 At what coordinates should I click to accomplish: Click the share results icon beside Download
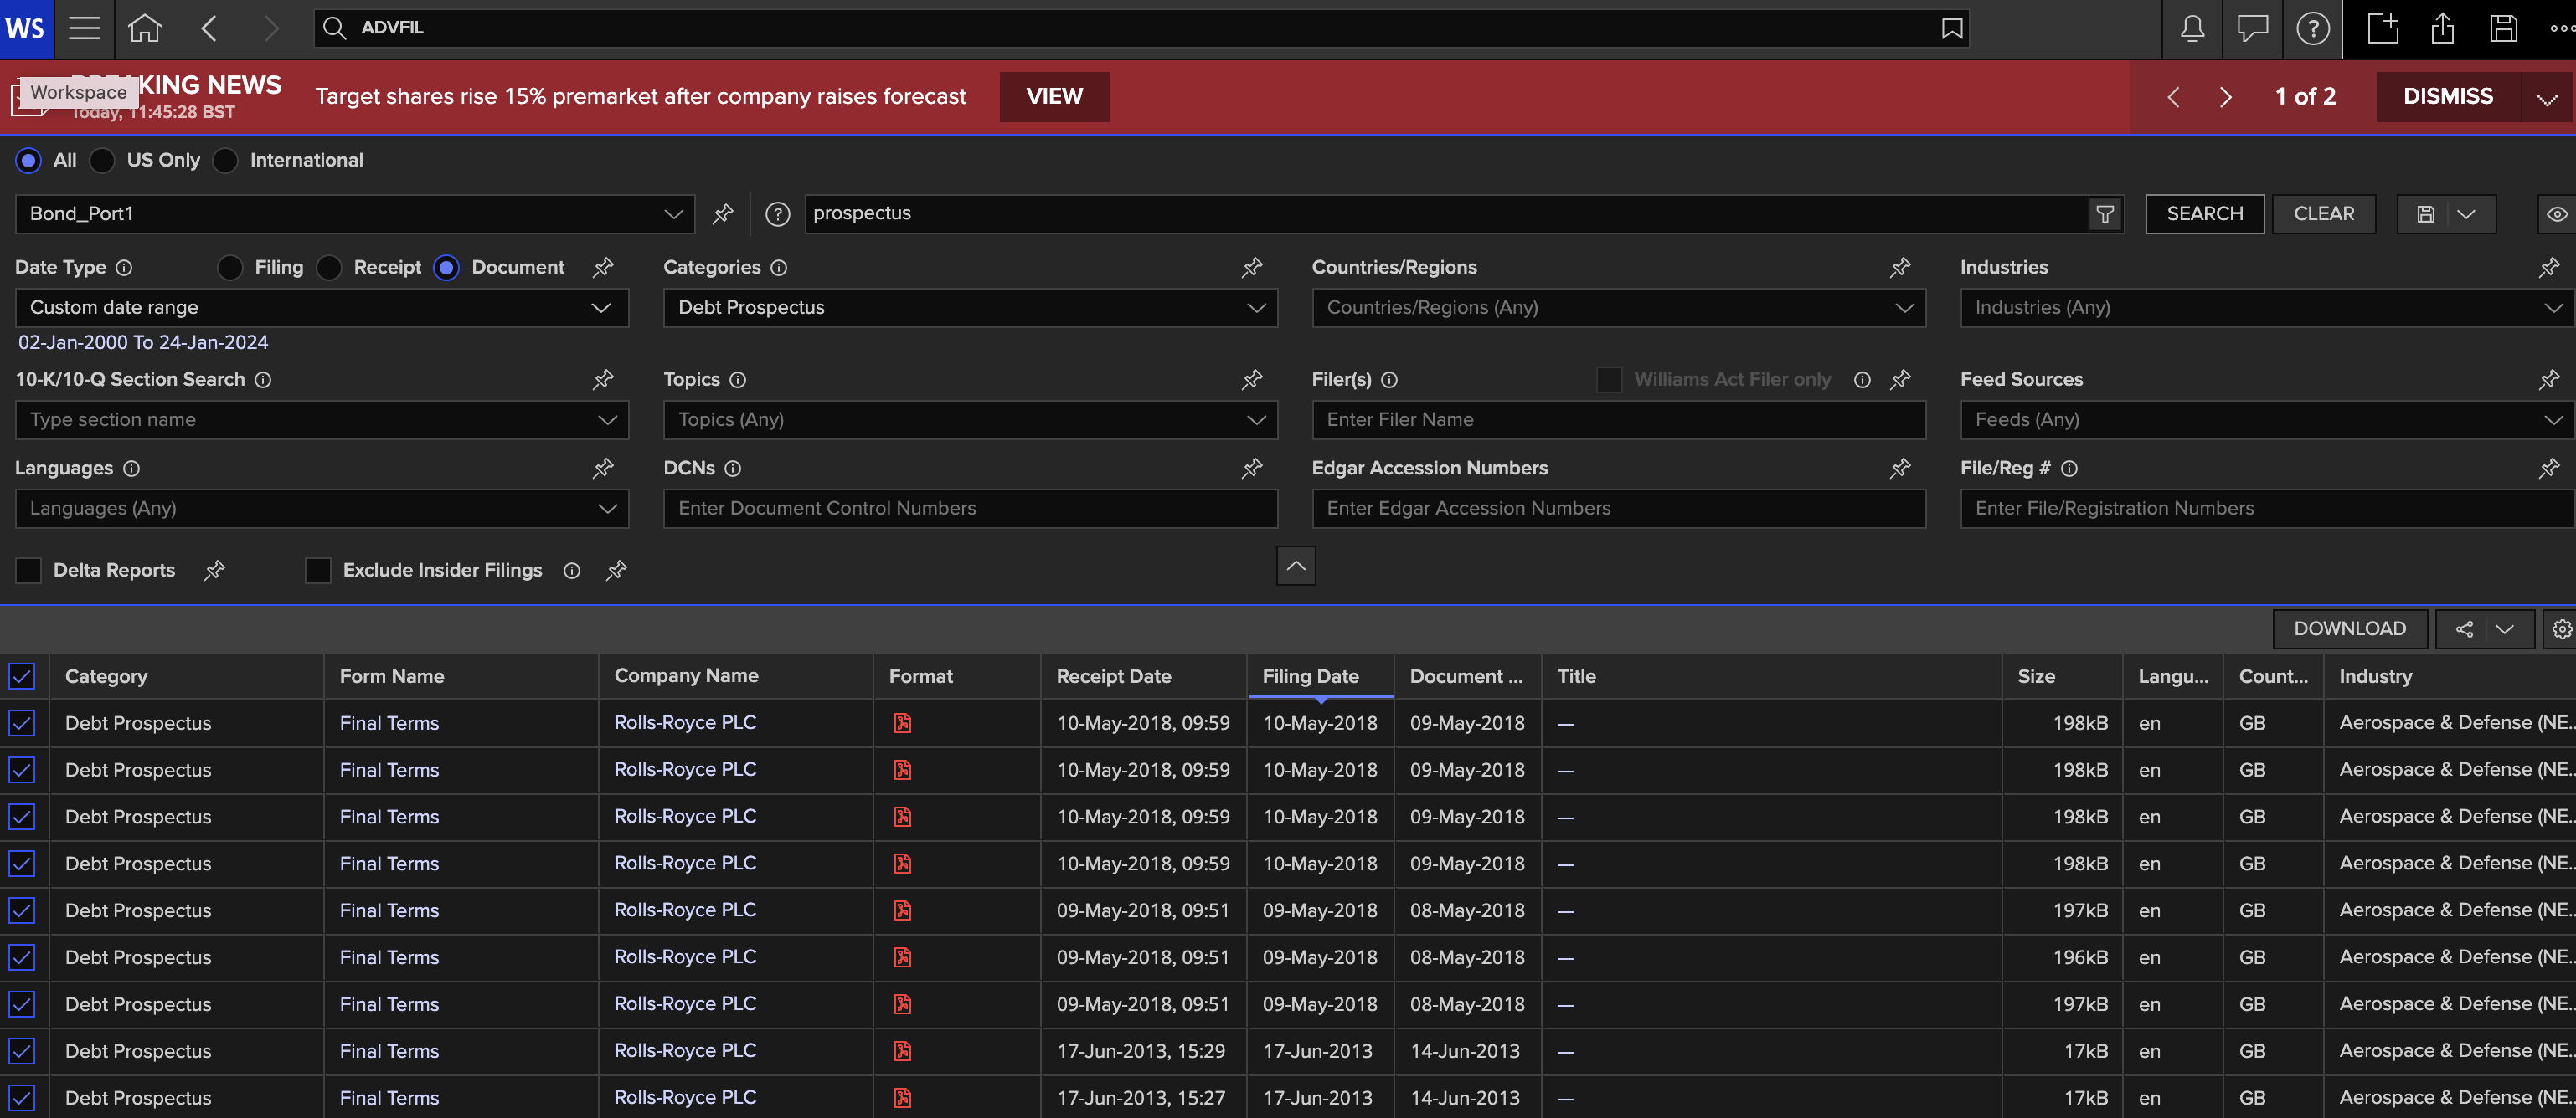pyautogui.click(x=2464, y=629)
